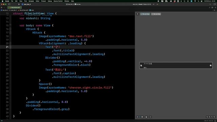Open the Navigate menu
This screenshot has width=217, height=122.
31,1
